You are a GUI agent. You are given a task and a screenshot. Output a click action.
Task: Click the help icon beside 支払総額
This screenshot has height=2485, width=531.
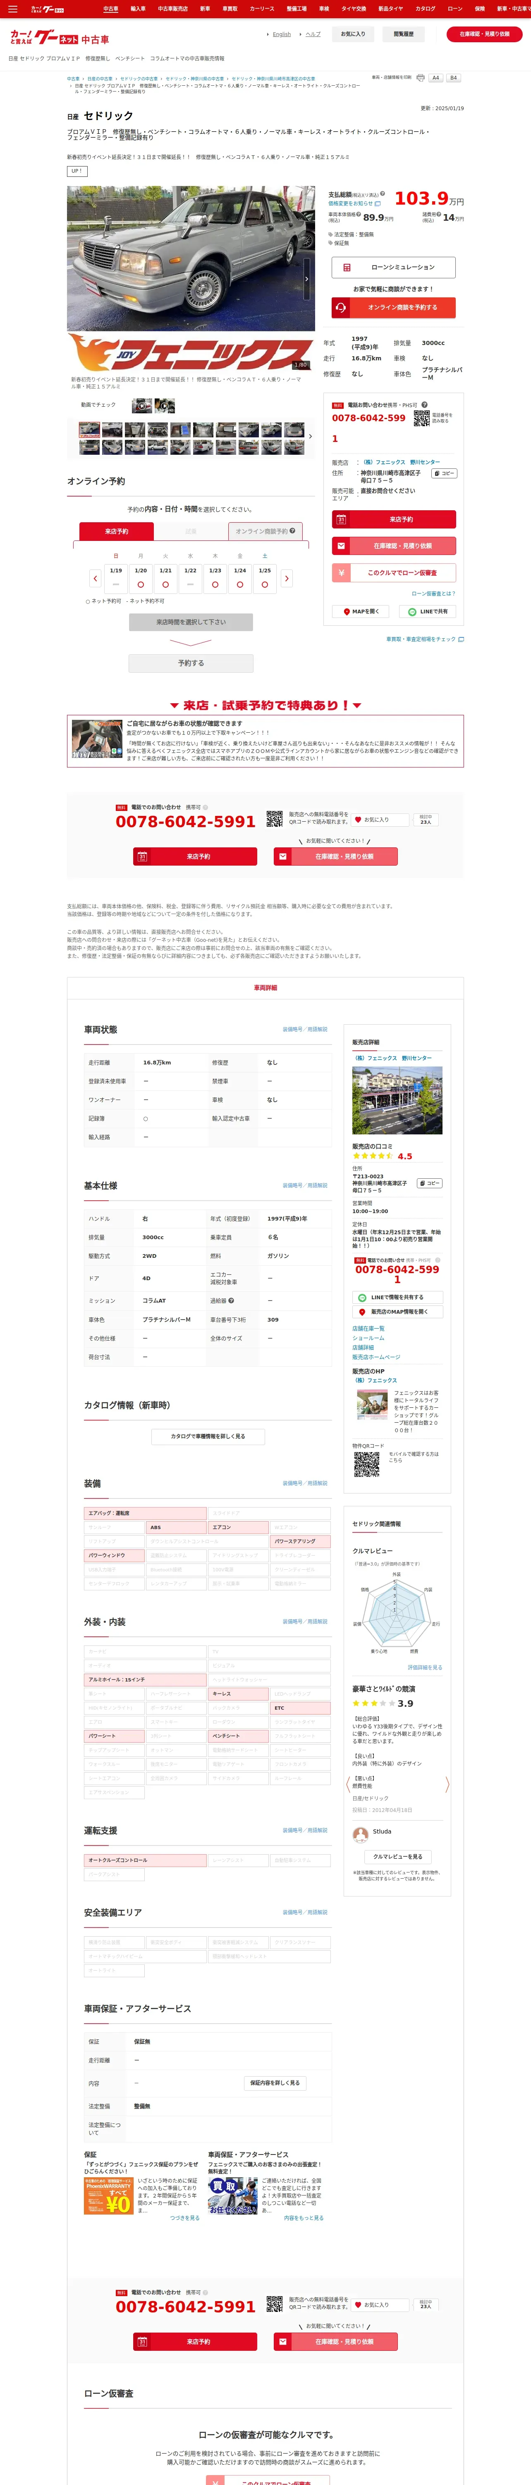click(x=382, y=194)
